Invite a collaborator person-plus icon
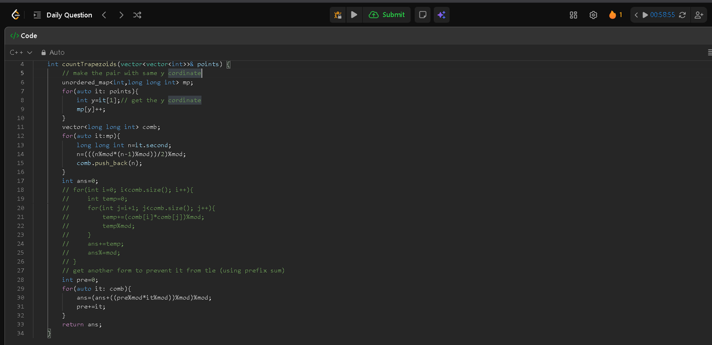This screenshot has height=345, width=712. point(698,15)
